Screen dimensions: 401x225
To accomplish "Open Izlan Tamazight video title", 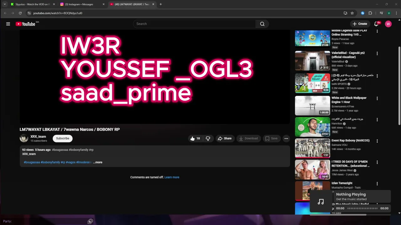I will [342, 183].
